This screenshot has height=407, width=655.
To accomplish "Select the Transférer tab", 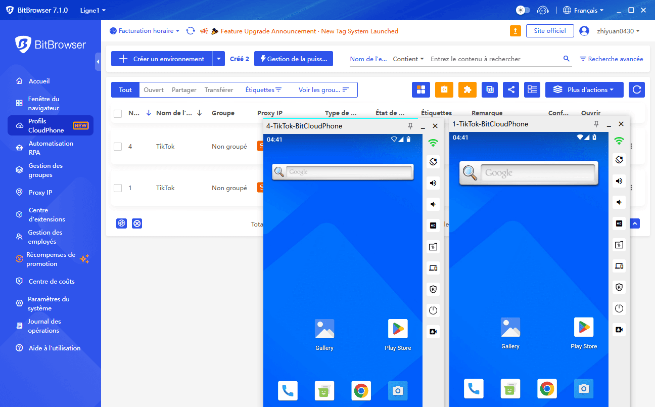I will [x=219, y=89].
